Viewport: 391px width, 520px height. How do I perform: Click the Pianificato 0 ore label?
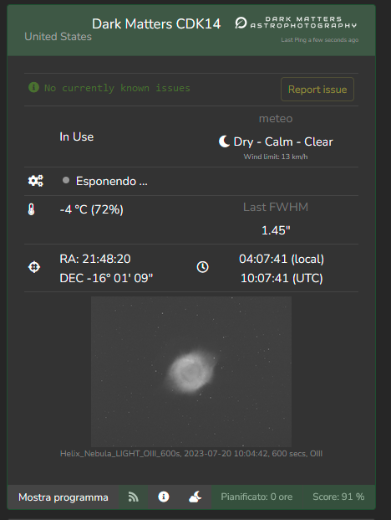click(x=256, y=497)
